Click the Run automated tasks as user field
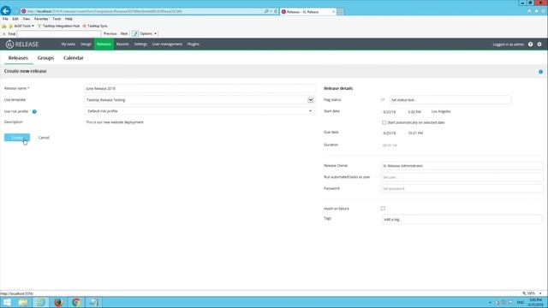 pos(462,177)
